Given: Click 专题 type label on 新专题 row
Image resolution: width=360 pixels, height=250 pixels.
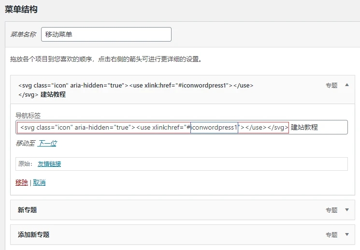Looking at the screenshot, I should tap(331, 210).
